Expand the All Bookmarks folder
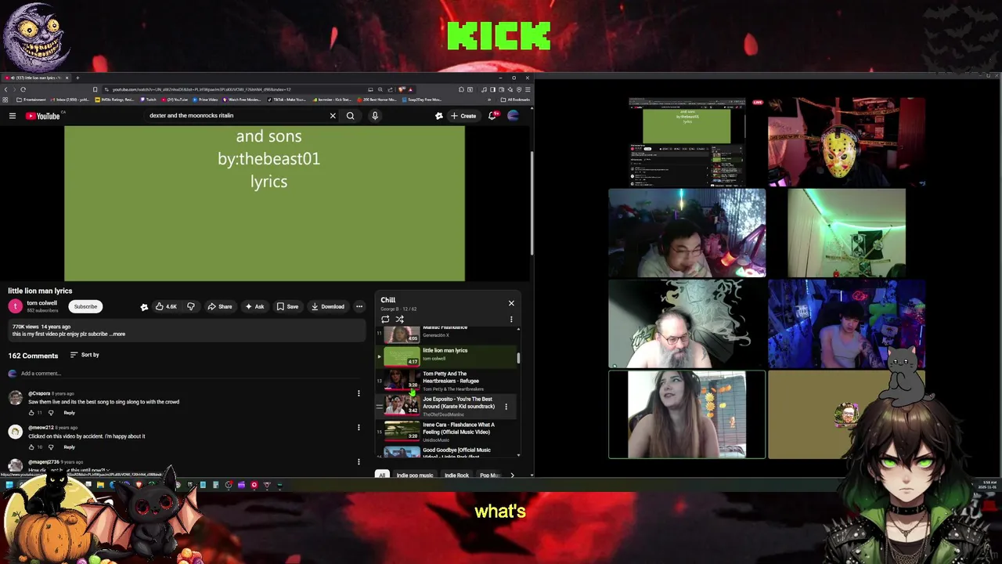 pos(517,99)
